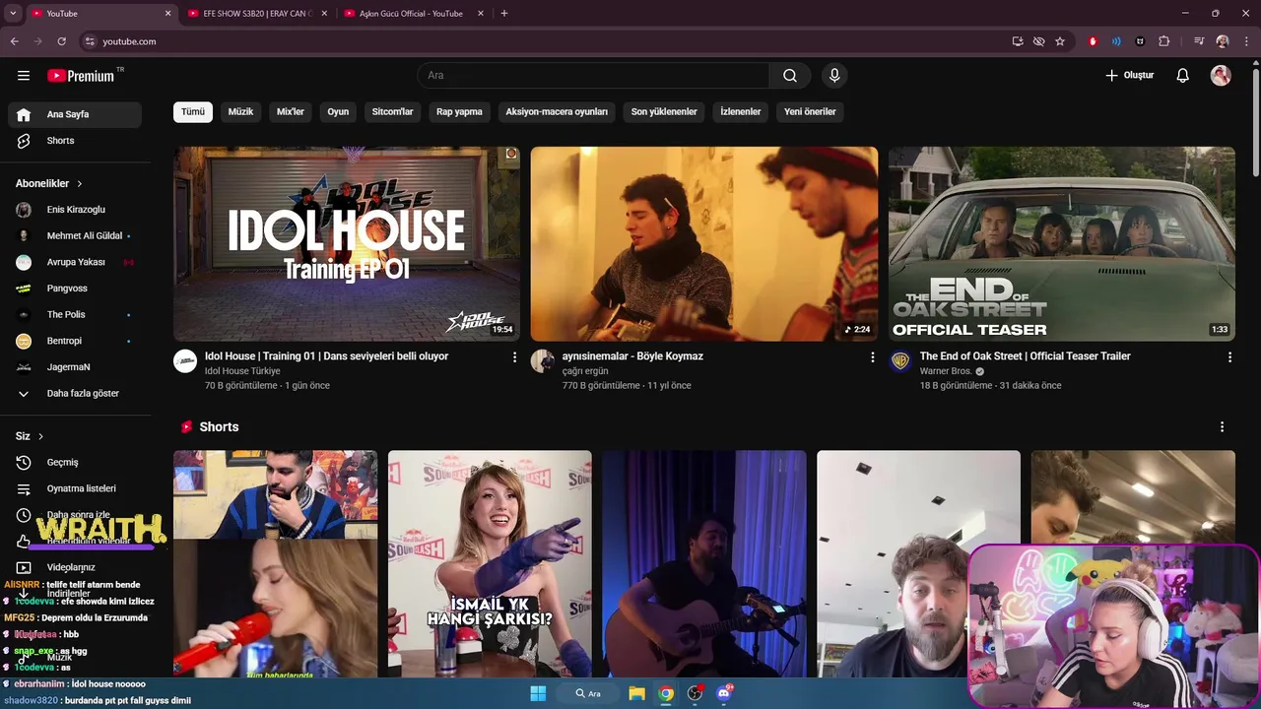Click the taskbar Ara search box
The image size is (1261, 709).
click(x=588, y=693)
